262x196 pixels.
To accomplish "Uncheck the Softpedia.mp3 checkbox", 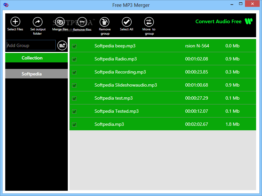I will 74,124.
